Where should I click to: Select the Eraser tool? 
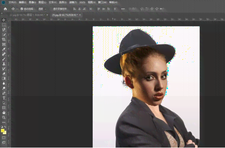(4, 74)
